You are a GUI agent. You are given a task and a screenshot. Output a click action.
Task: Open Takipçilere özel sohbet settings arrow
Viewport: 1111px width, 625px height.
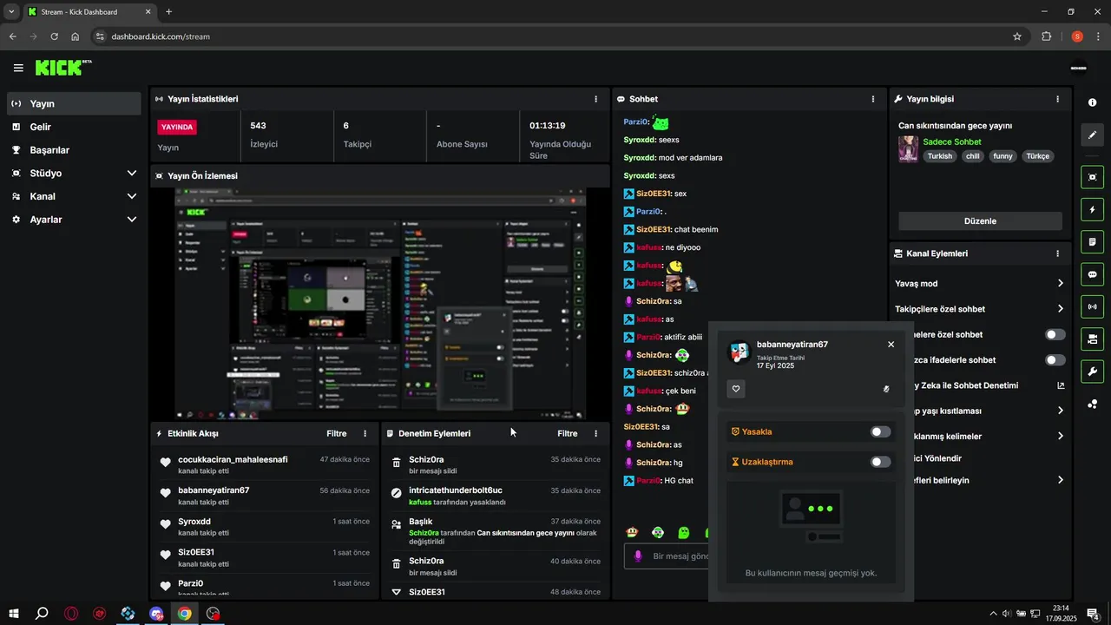click(x=1060, y=309)
